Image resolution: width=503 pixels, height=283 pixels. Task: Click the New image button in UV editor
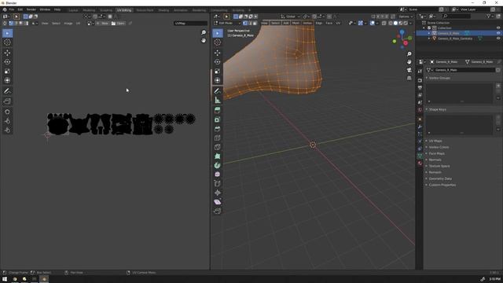(x=103, y=23)
